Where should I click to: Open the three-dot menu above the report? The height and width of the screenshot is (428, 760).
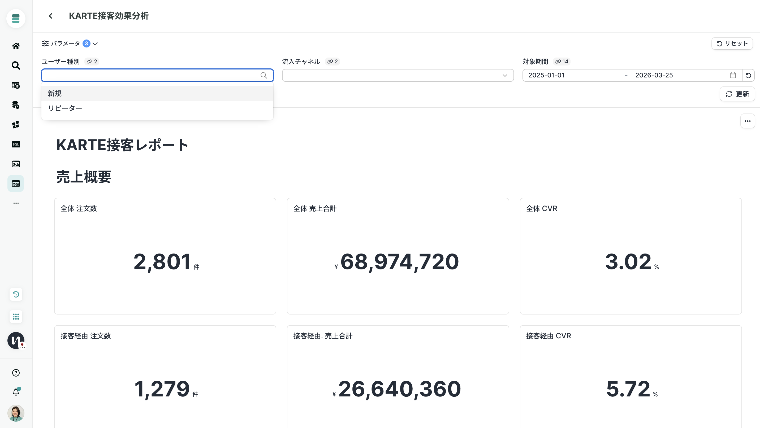pyautogui.click(x=748, y=121)
